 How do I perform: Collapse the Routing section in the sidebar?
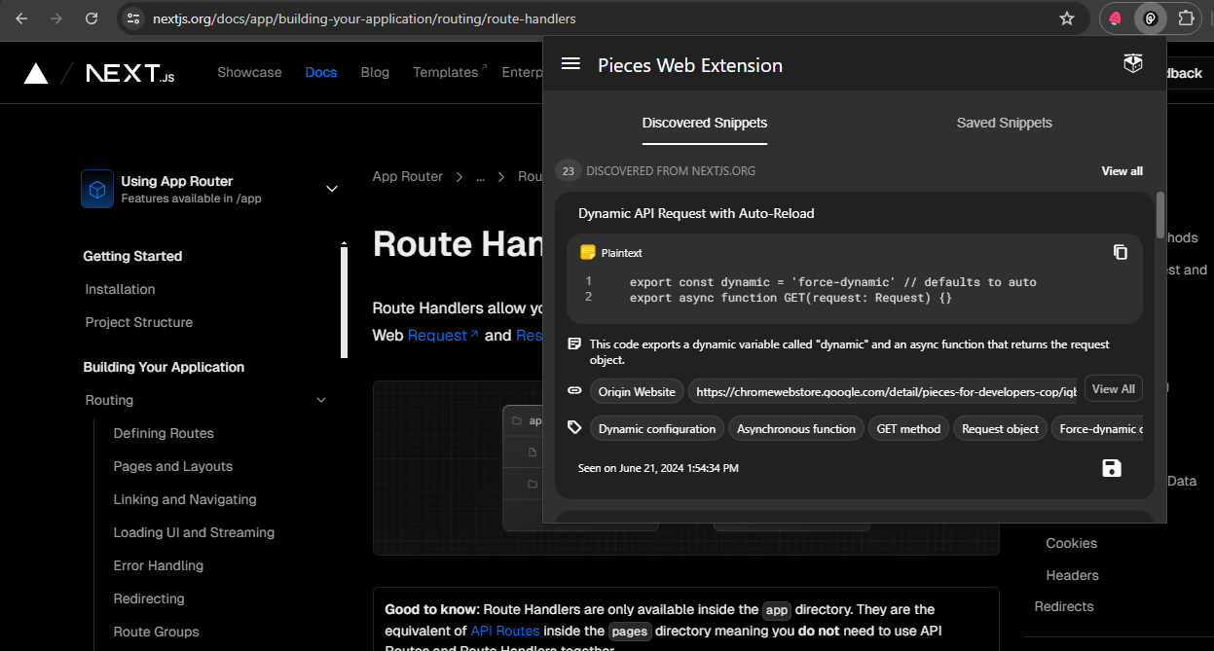pyautogui.click(x=321, y=399)
